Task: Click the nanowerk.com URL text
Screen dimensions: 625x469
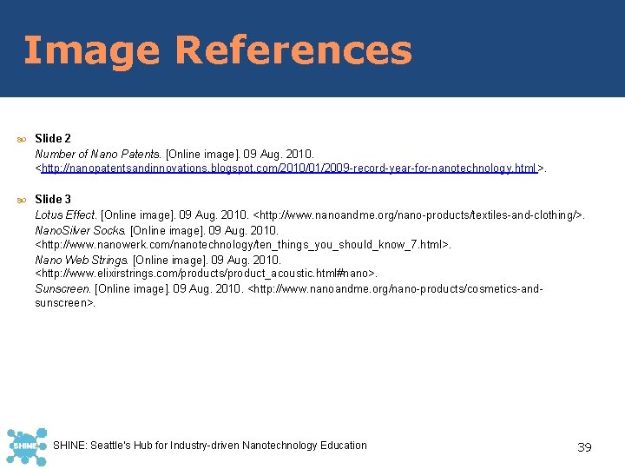Action: pyautogui.click(x=243, y=244)
